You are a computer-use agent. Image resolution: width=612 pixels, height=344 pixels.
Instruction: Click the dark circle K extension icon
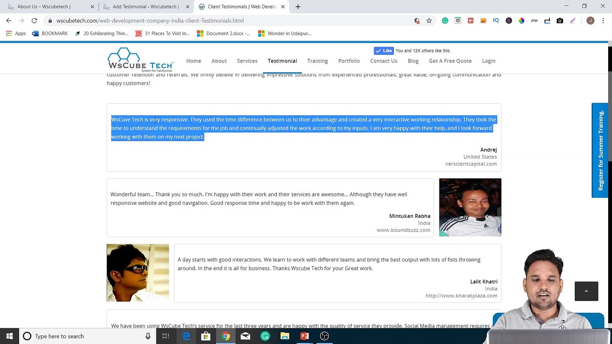point(509,21)
